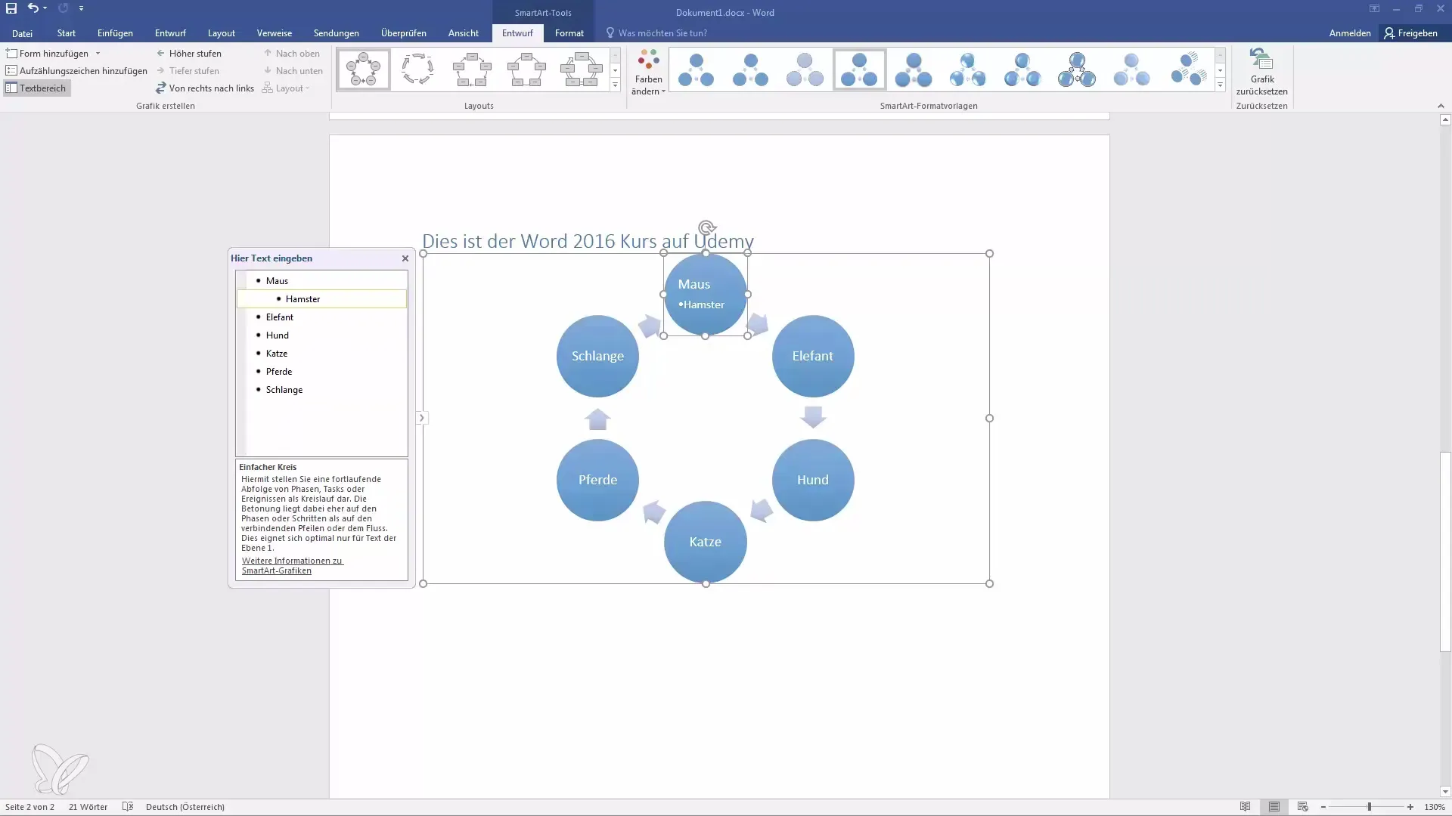Go to the Überprüfen tab
This screenshot has height=816, width=1452.
point(404,33)
